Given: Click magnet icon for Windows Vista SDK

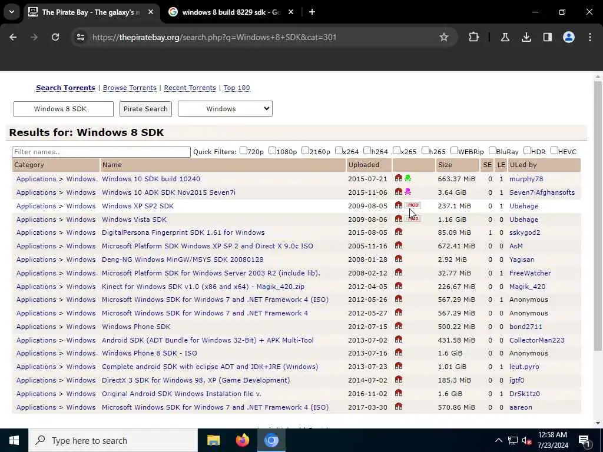Looking at the screenshot, I should (399, 219).
